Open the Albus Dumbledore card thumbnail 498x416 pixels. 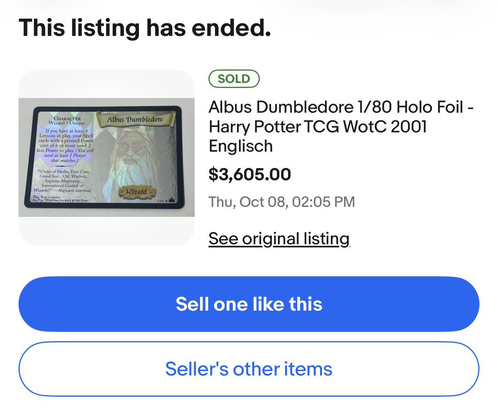tap(107, 157)
